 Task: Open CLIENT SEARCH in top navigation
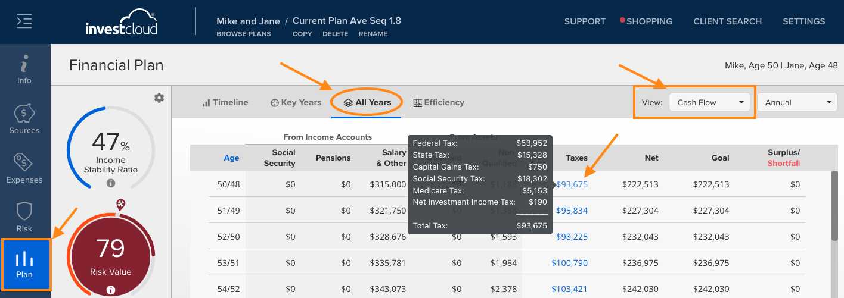click(728, 21)
